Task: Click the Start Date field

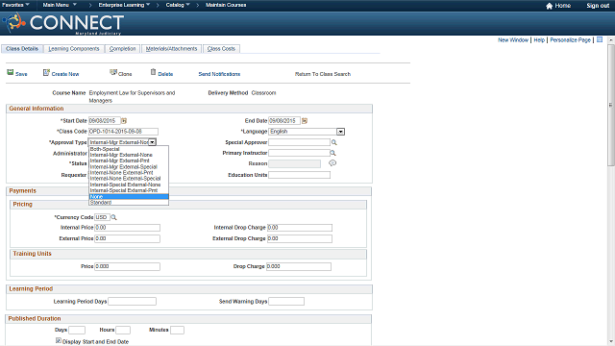Action: pyautogui.click(x=105, y=121)
